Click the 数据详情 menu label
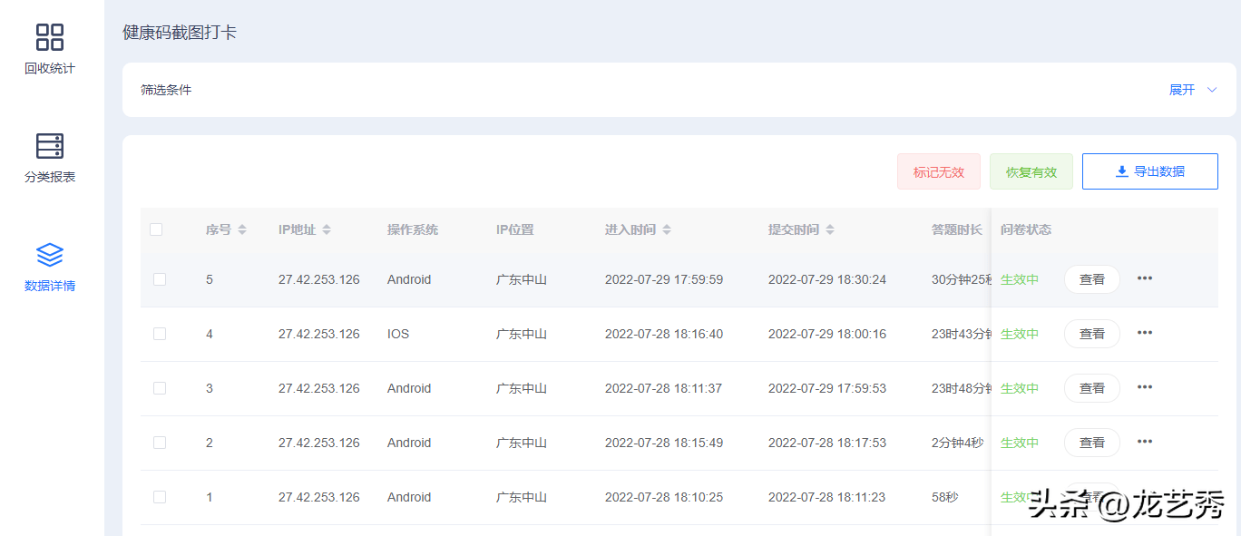The image size is (1241, 536). pos(50,286)
